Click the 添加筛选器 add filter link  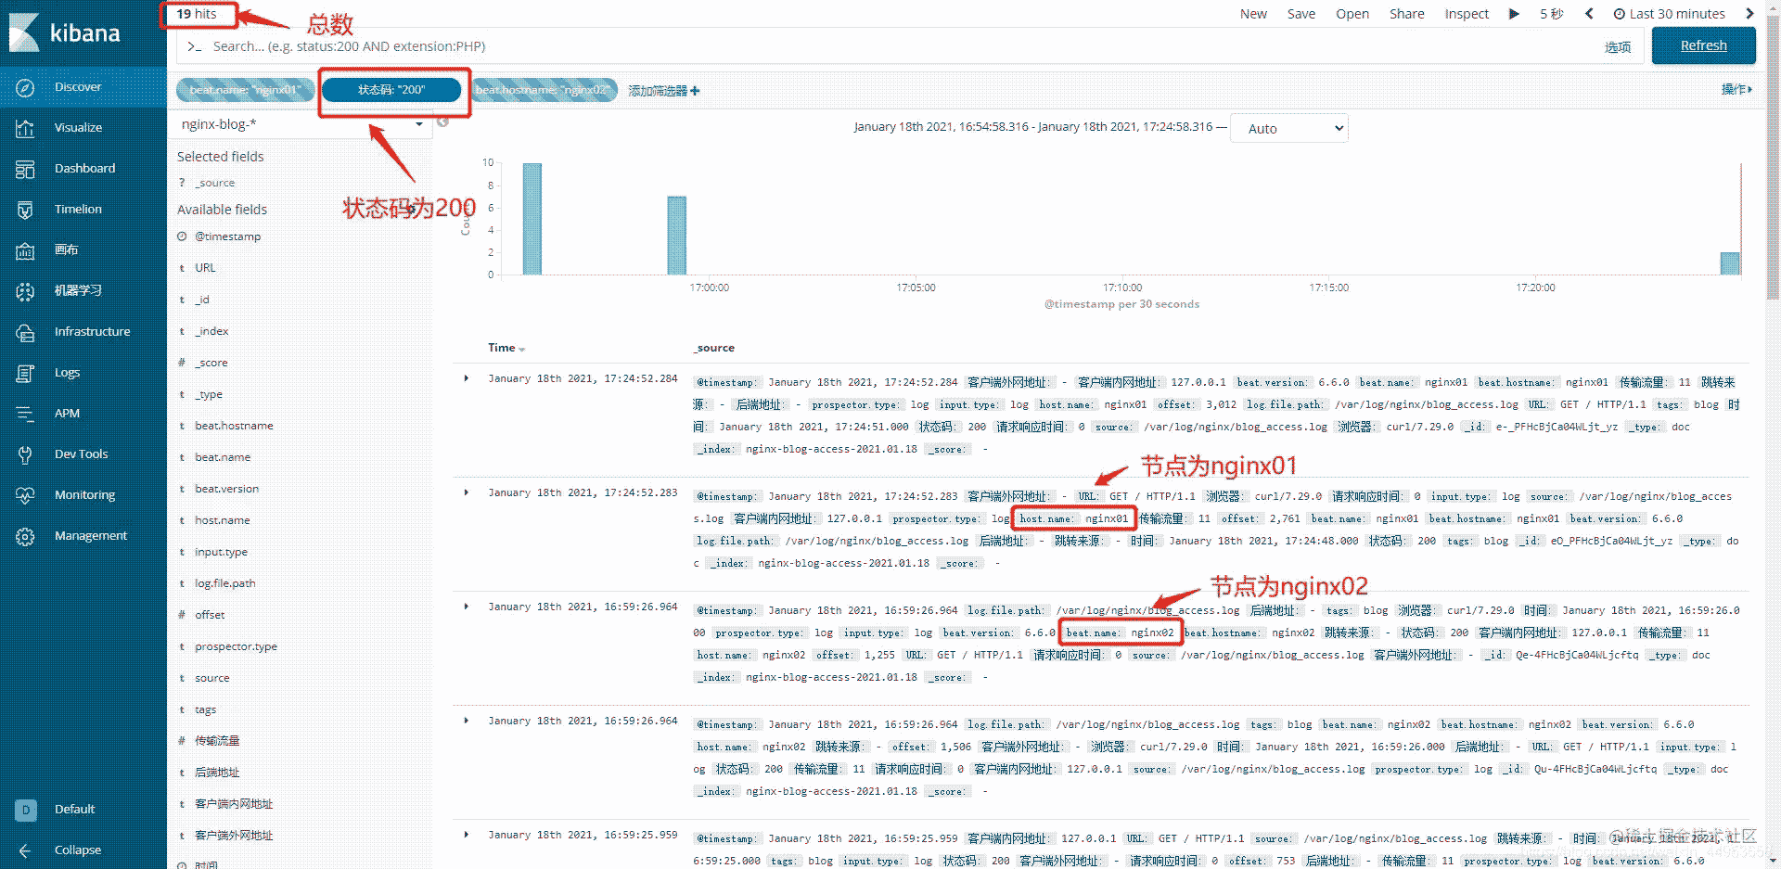pyautogui.click(x=663, y=91)
